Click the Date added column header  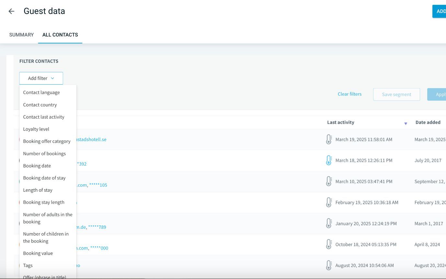click(x=428, y=122)
